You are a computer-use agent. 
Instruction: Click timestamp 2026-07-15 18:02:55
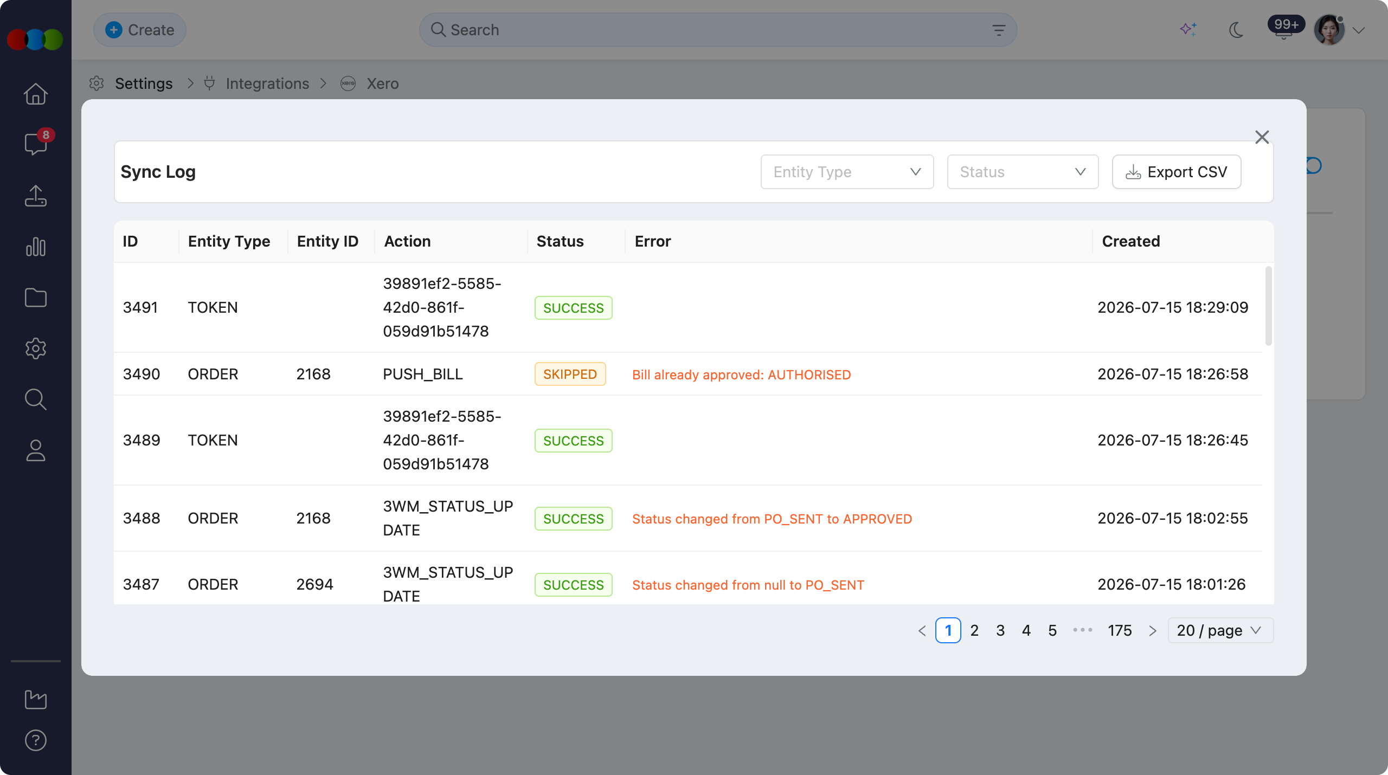point(1173,518)
